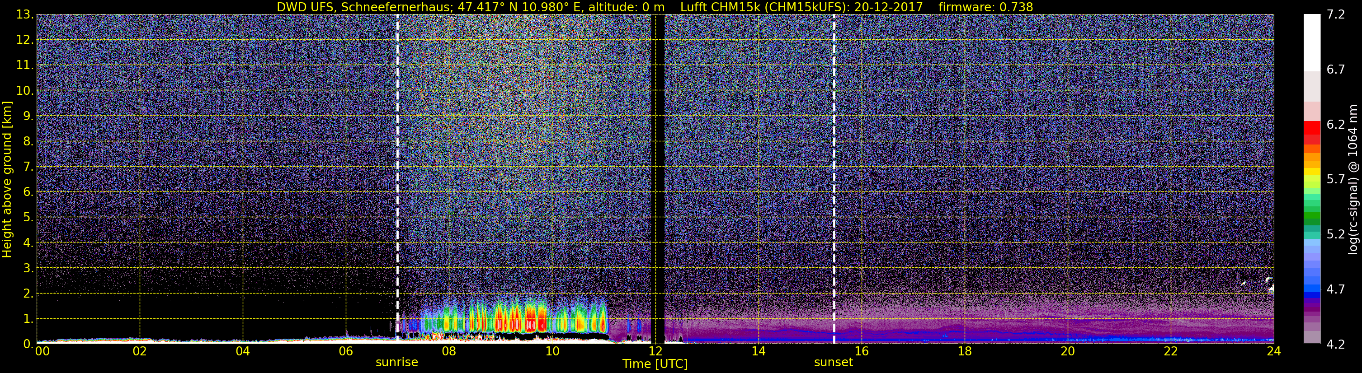This screenshot has width=1362, height=373.
Task: Click the "Time [UTC]" axis label
Action: pyautogui.click(x=655, y=364)
